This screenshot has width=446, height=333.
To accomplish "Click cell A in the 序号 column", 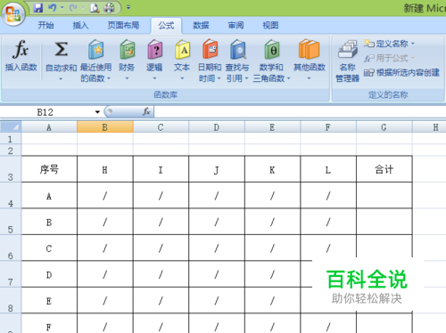I will 49,195.
